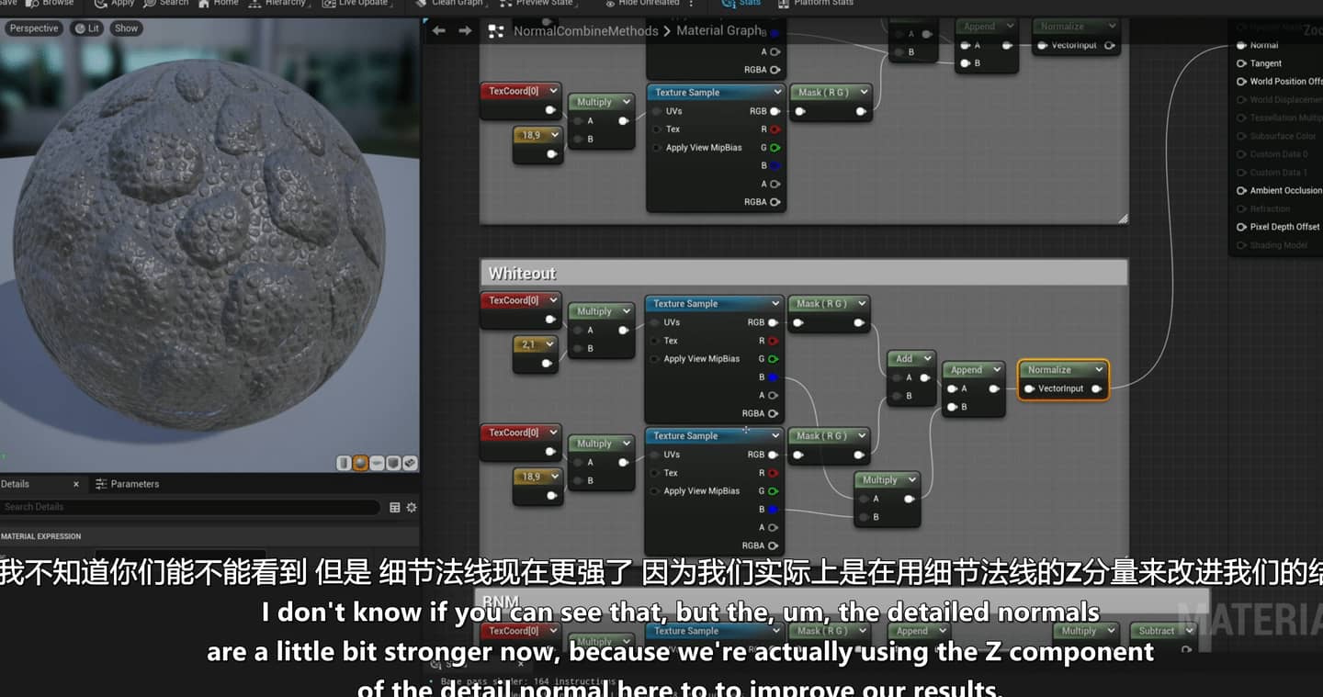1323x697 pixels.
Task: Click Apply View MipBias pin on 2,1 Texture Sample
Action: pyautogui.click(x=656, y=359)
